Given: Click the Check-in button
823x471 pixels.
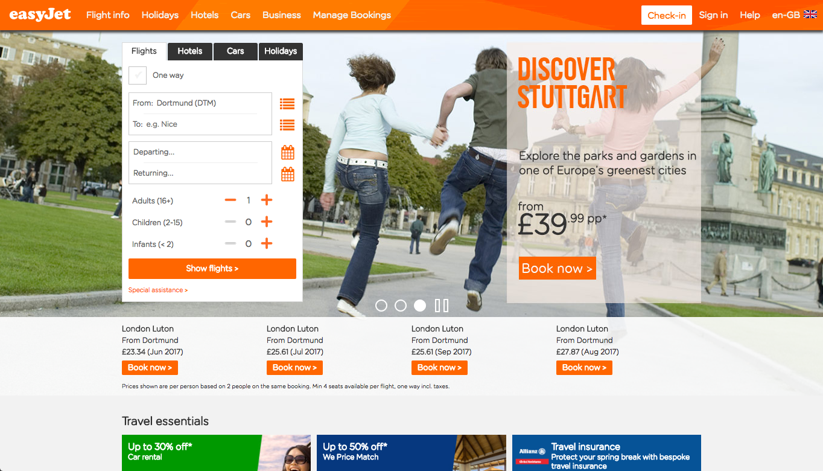Looking at the screenshot, I should [x=667, y=15].
